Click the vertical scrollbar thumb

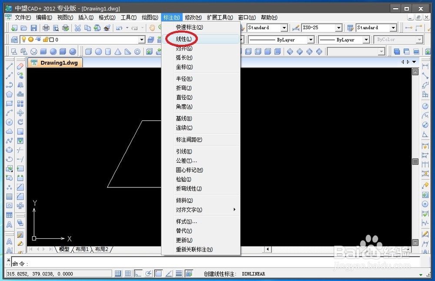415,161
